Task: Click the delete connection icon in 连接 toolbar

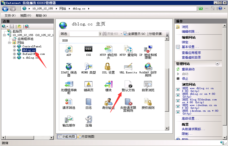Action: click(27, 26)
